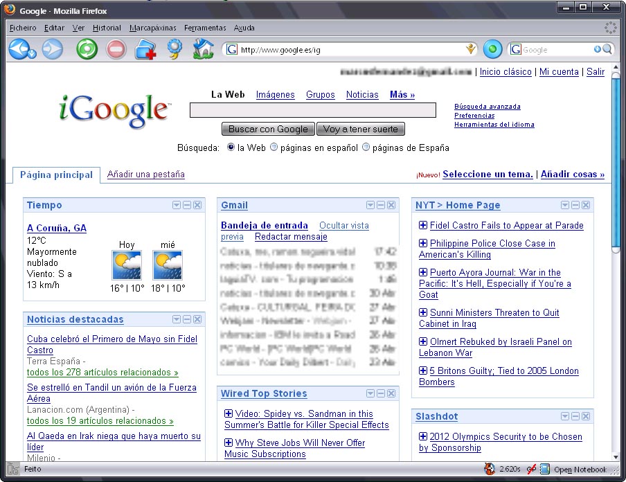Minimize the Gmail gadget
626x482 pixels.
click(381, 205)
